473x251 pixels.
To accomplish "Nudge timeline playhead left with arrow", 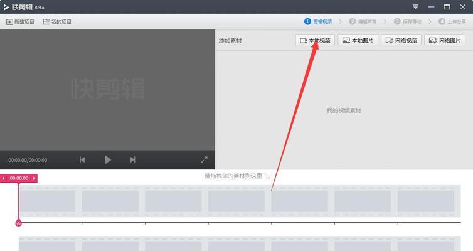I will coord(3,178).
